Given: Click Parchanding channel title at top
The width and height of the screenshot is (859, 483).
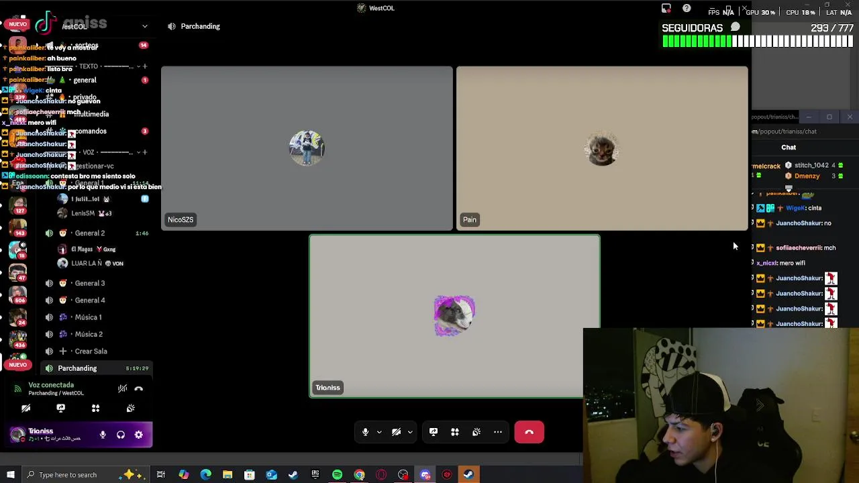Looking at the screenshot, I should pyautogui.click(x=200, y=26).
